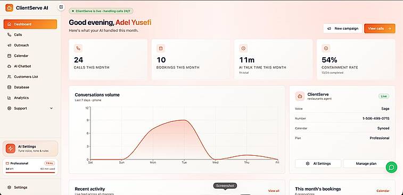This screenshot has height=195, width=403.
Task: Click the robot icon on the ClientServe agent card
Action: tap(300, 96)
